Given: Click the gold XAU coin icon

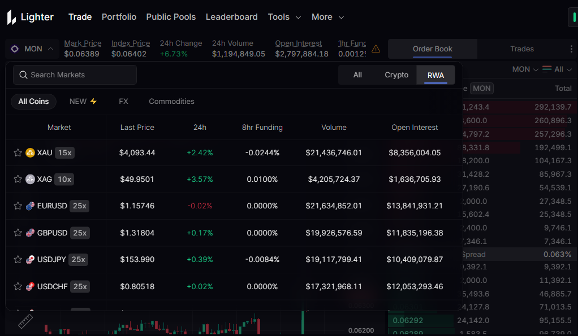Looking at the screenshot, I should coord(31,152).
